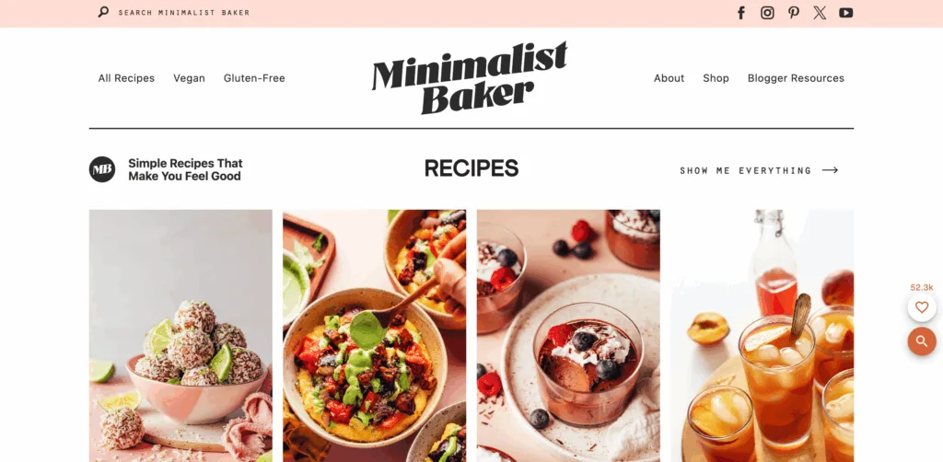Open Blogger Resources link
943x462 pixels.
796,78
